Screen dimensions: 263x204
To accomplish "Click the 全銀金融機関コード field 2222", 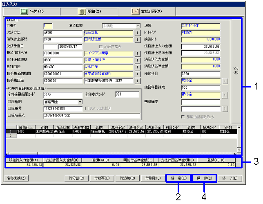I will pos(63,95).
